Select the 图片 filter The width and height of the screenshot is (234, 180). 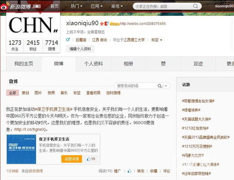coord(38,93)
